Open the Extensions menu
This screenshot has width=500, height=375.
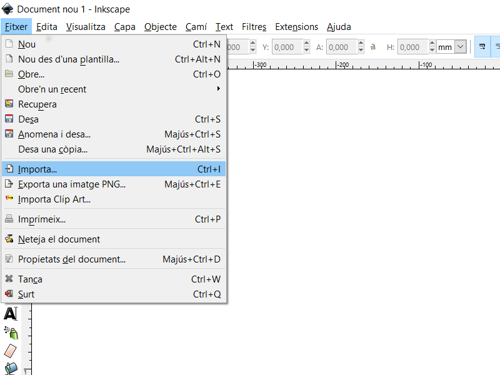[296, 27]
